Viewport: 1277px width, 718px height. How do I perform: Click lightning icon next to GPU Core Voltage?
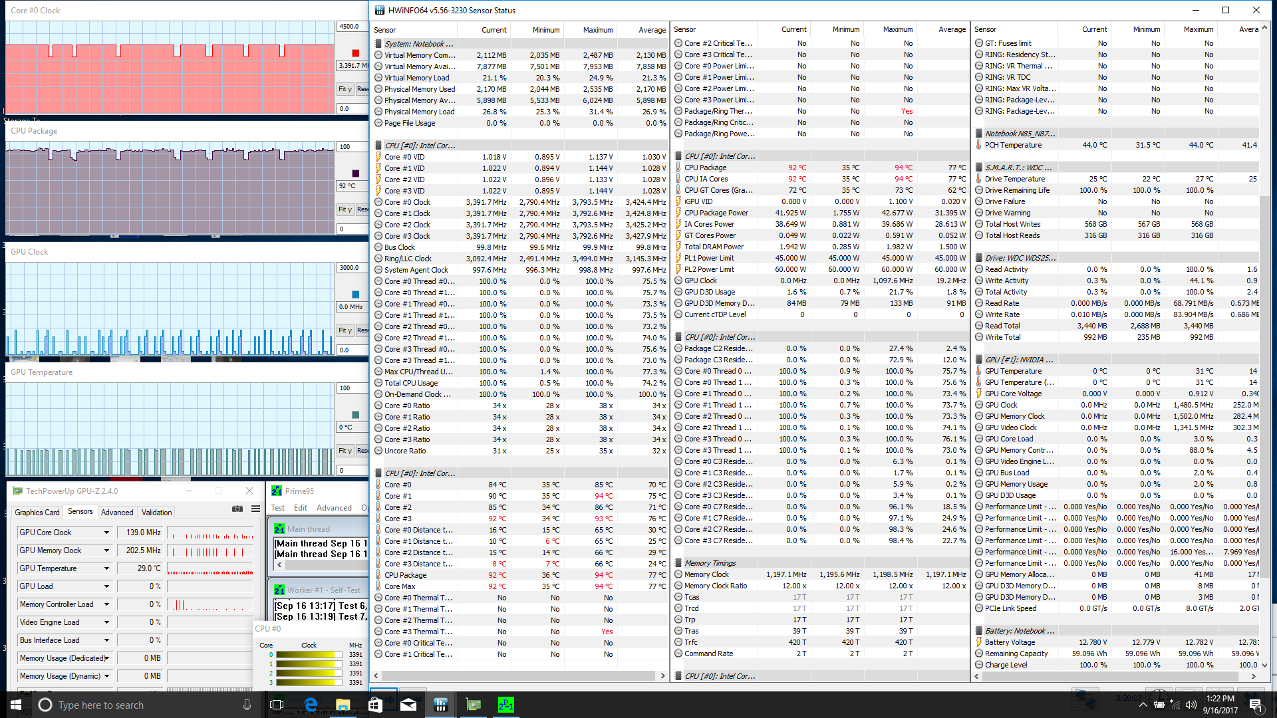coord(979,394)
